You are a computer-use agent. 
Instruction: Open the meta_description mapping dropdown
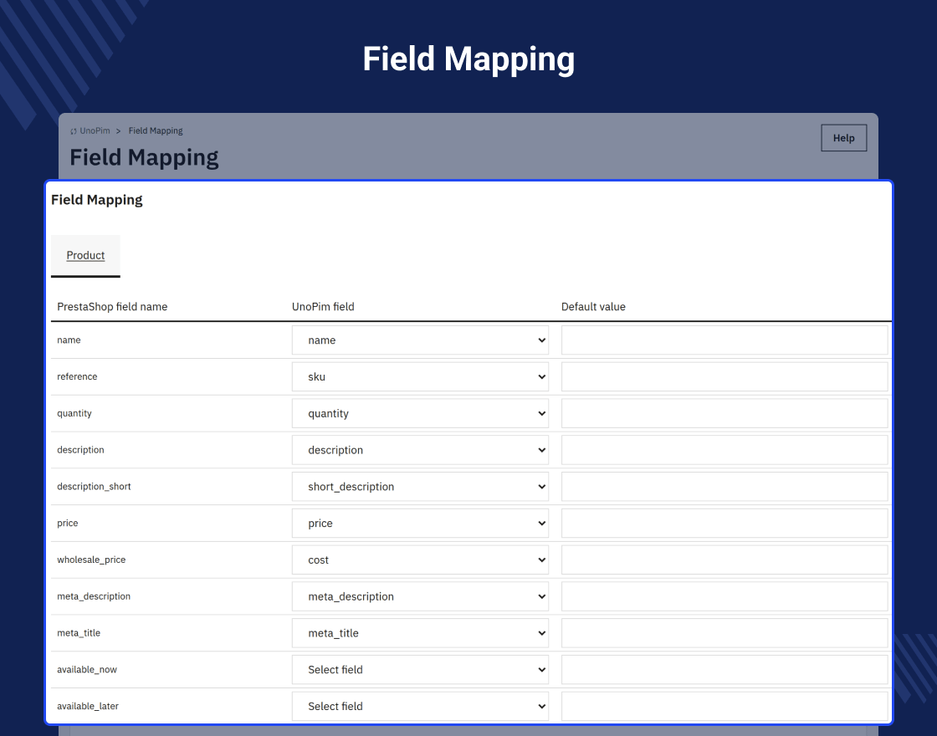(420, 596)
